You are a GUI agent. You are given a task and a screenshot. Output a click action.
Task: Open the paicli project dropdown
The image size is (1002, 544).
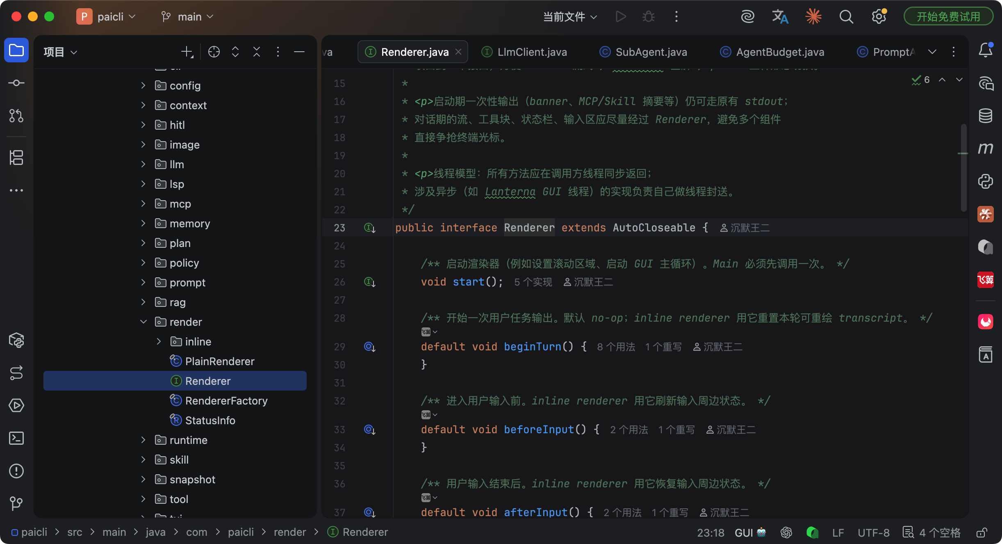click(106, 17)
